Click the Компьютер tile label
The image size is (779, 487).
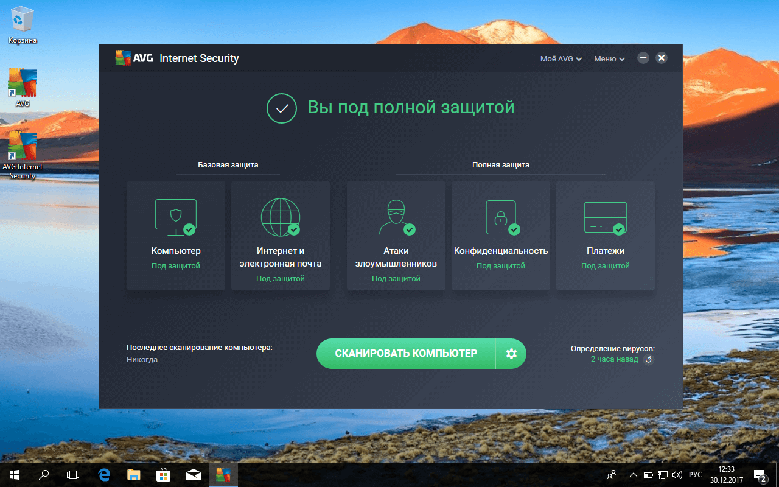176,251
